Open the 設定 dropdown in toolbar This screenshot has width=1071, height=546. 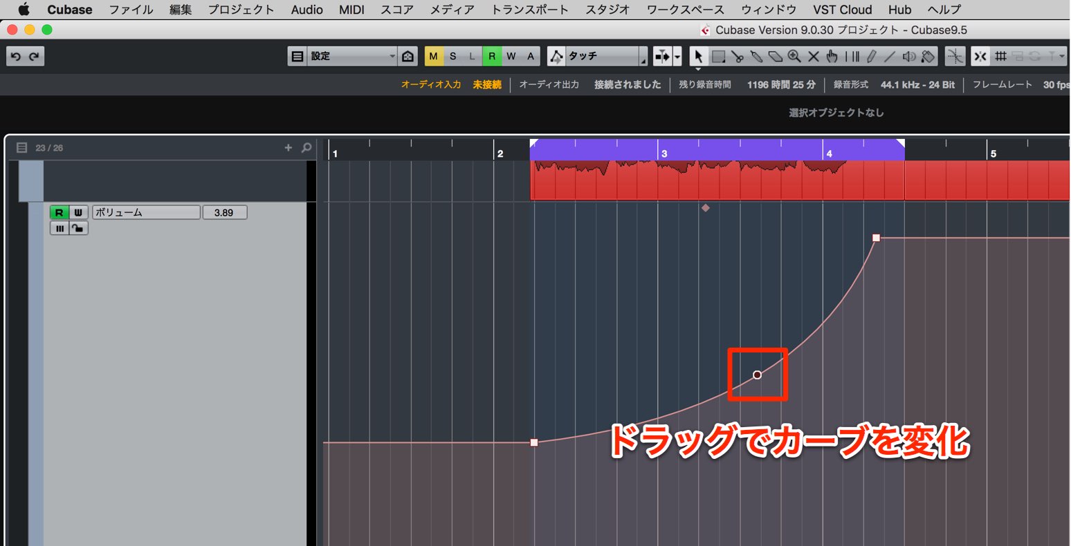point(352,57)
